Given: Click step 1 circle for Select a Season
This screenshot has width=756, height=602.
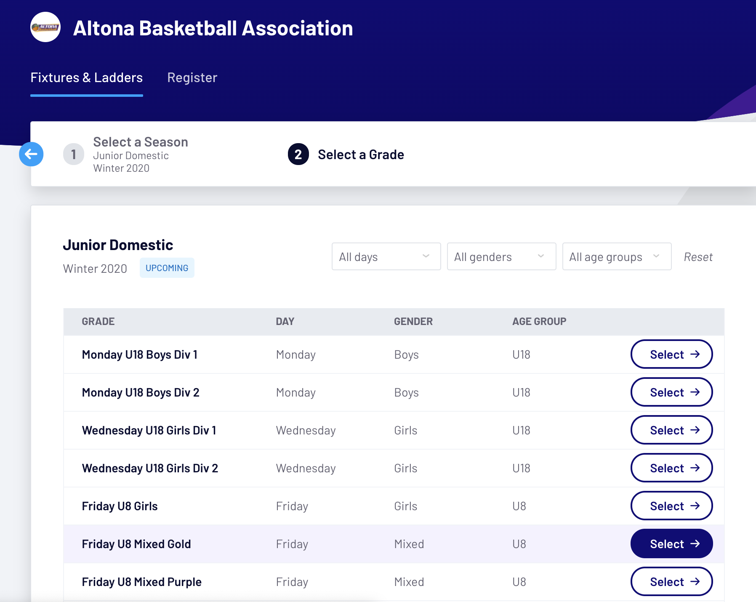Looking at the screenshot, I should (74, 154).
